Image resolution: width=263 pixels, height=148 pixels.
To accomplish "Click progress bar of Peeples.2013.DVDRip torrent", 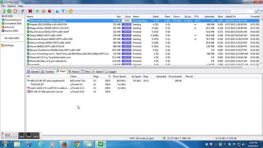I will [127, 24].
